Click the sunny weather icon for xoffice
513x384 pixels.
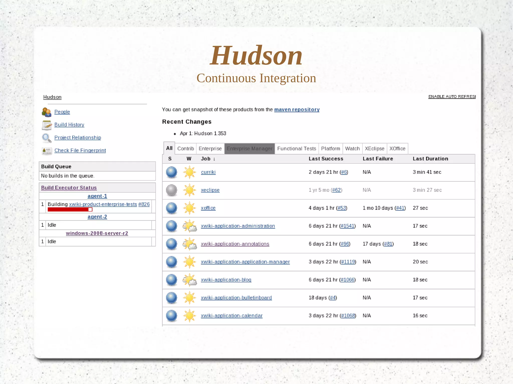coord(190,208)
